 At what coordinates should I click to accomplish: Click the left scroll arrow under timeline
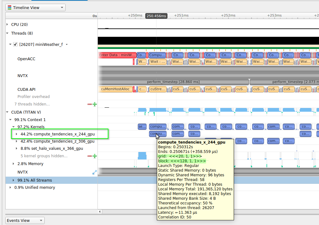point(100,212)
